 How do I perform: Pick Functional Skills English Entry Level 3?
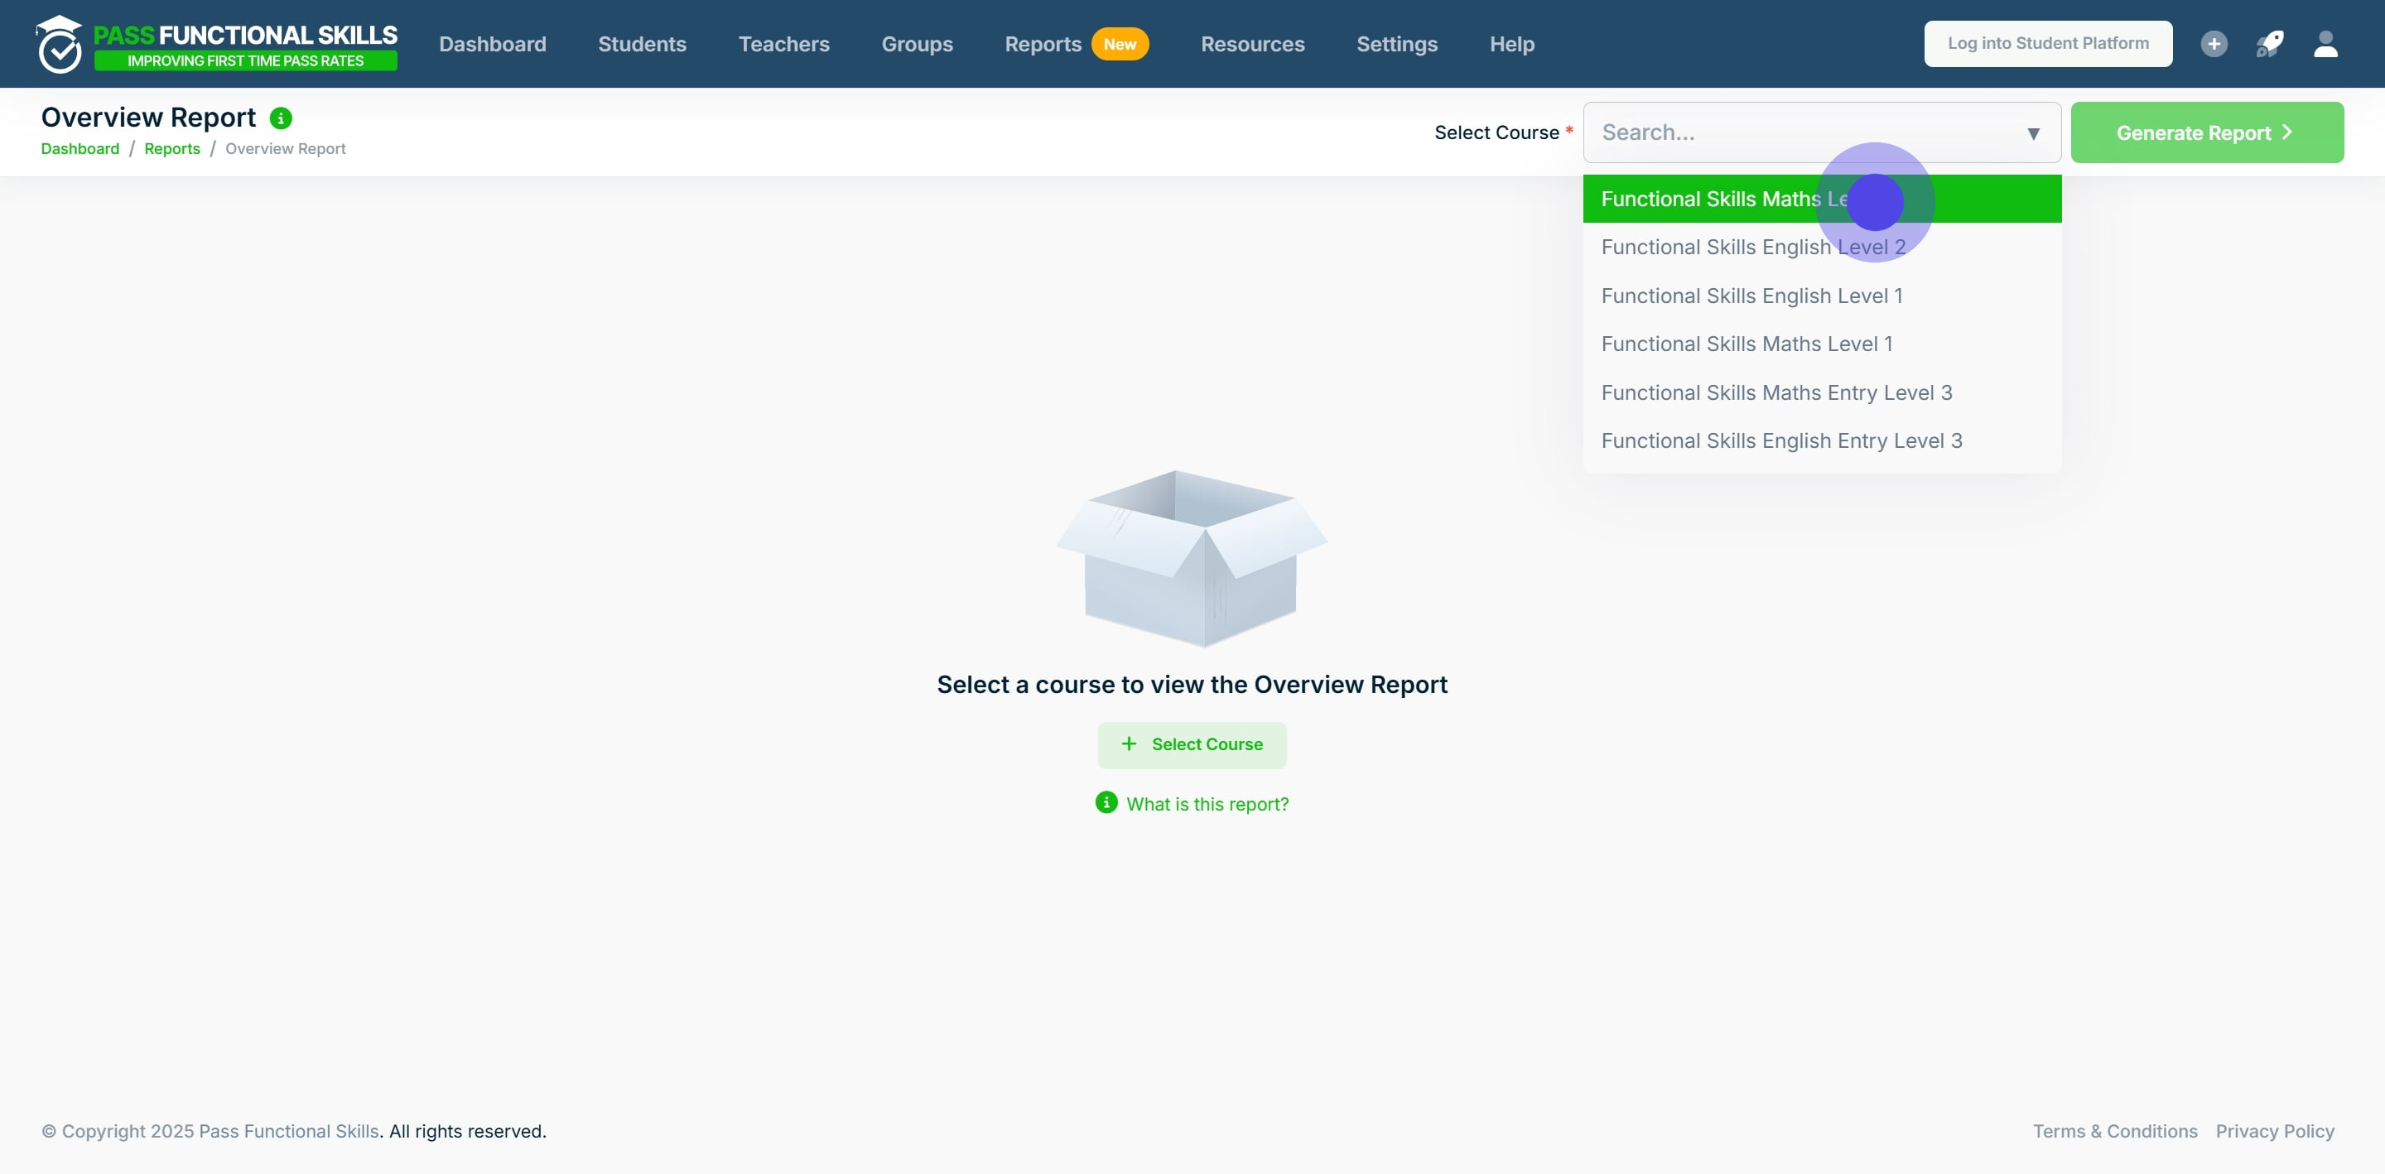click(1780, 440)
